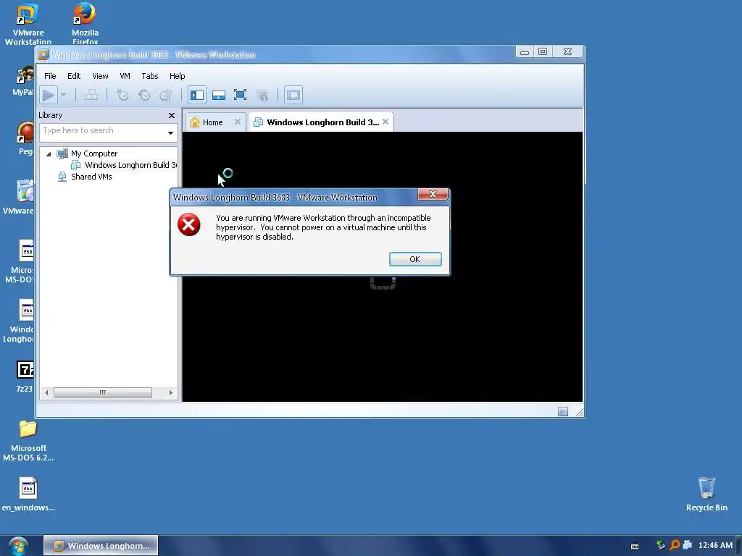Click the Take Snapshot toolbar icon
The width and height of the screenshot is (742, 556).
coord(122,95)
